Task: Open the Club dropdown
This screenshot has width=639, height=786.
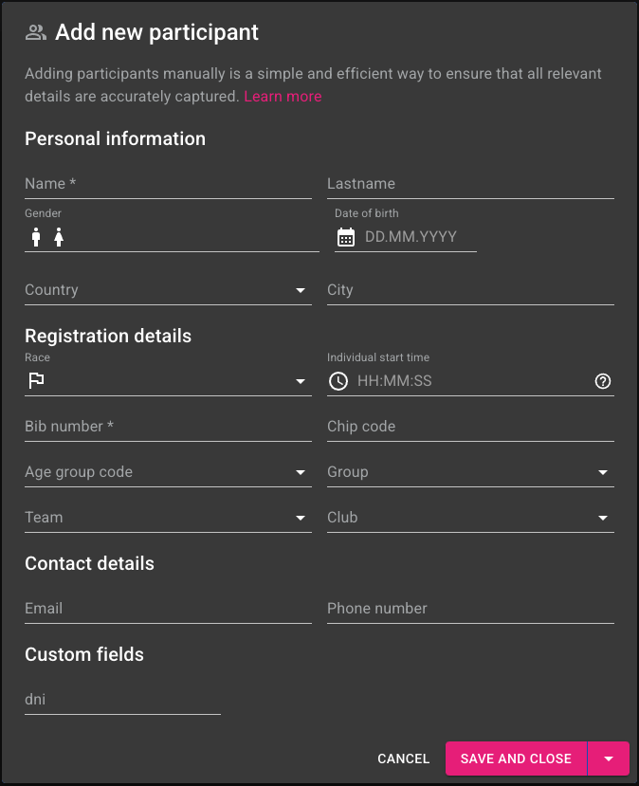Action: pos(603,518)
